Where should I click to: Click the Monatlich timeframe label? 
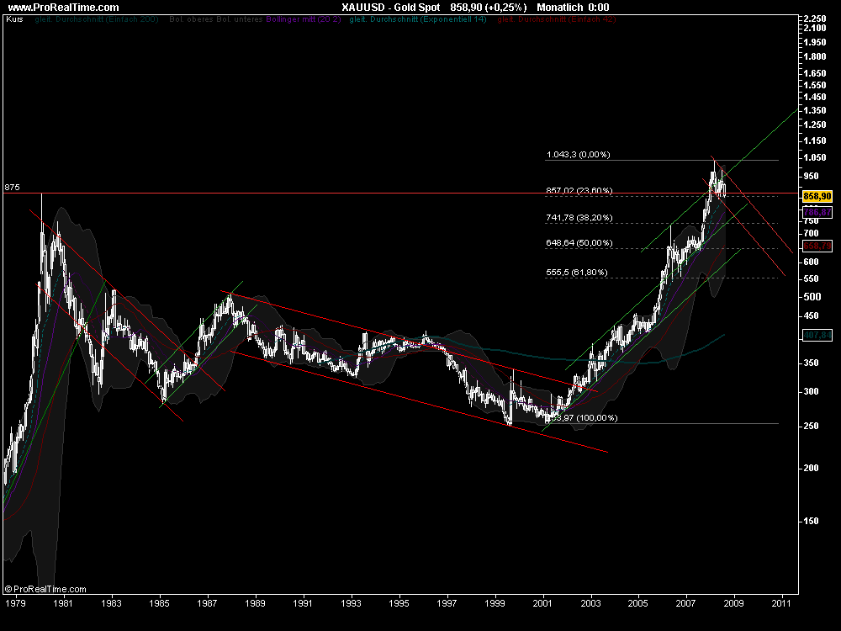[x=561, y=7]
